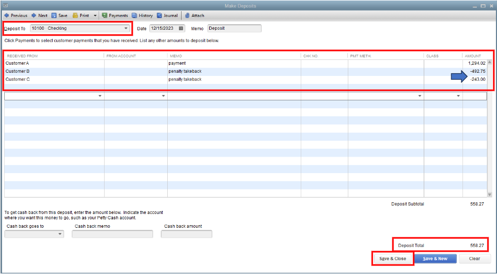Click the Clear button

click(474, 259)
